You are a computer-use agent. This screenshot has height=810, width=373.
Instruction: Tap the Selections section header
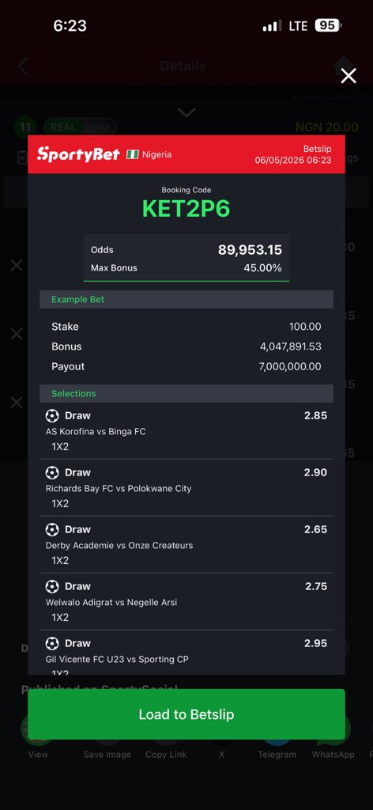[186, 393]
